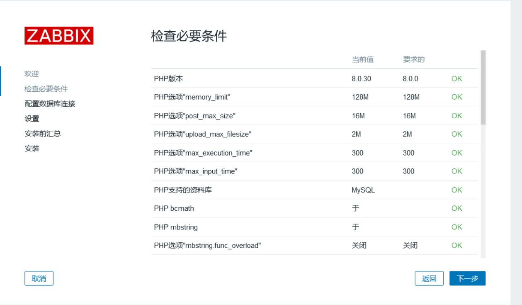This screenshot has height=305, width=522.
Task: Open the 配置数据库连接 step
Action: [x=50, y=104]
